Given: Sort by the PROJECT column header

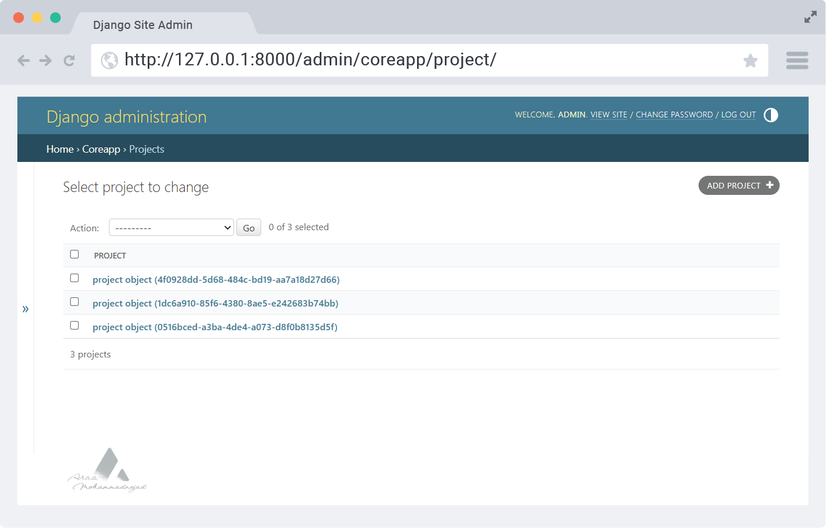Looking at the screenshot, I should [x=110, y=256].
